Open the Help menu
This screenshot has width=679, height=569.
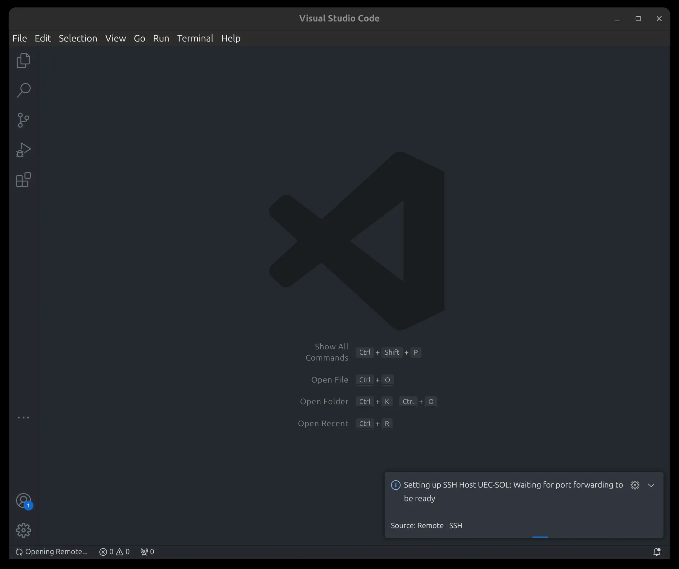pos(230,38)
